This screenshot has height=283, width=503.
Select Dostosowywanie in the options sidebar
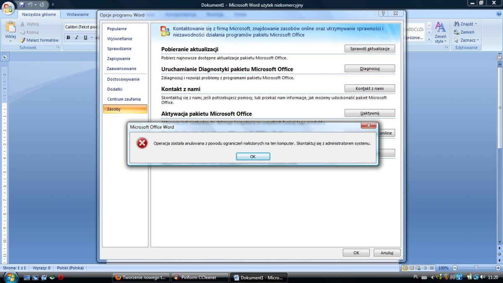point(125,79)
